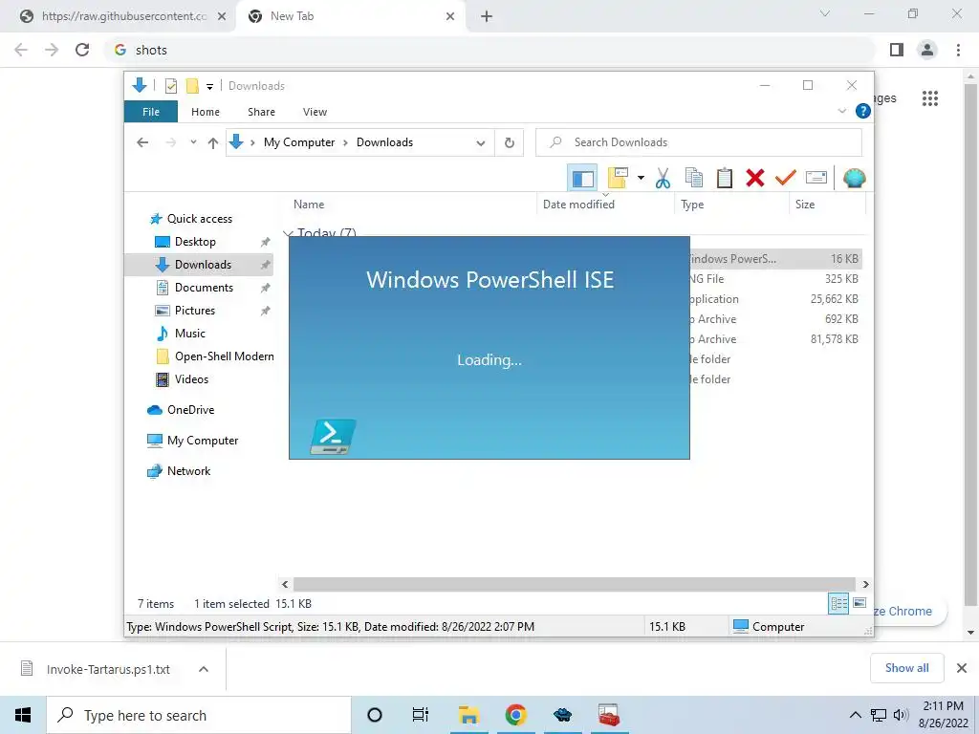Open the File tab in Explorer
This screenshot has height=734, width=979.
[x=151, y=112]
